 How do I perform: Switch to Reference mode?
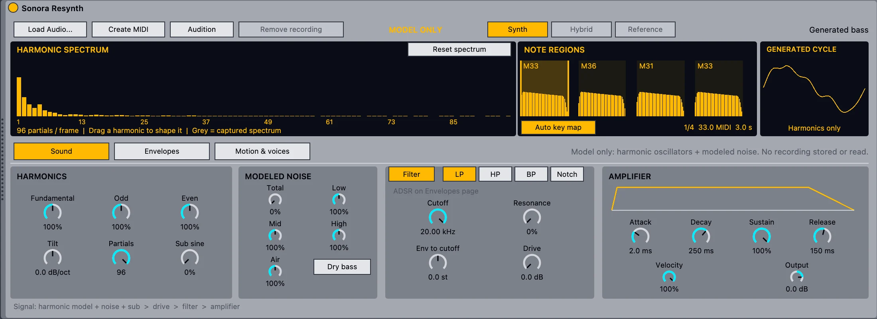click(x=645, y=29)
